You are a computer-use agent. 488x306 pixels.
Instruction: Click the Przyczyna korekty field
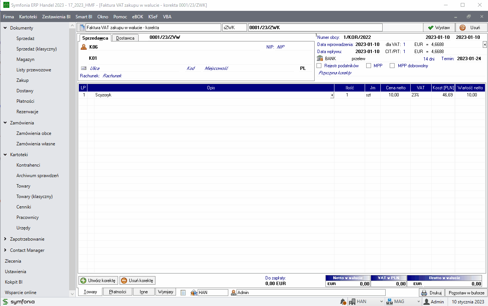click(x=401, y=73)
